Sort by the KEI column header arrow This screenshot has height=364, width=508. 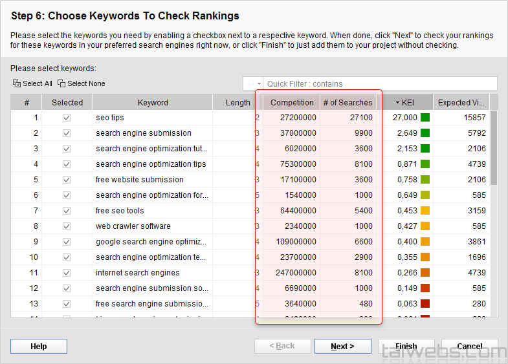tap(397, 102)
